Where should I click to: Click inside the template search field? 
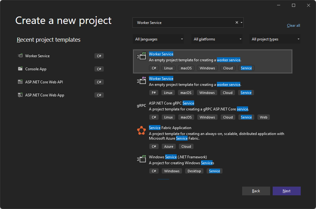(x=184, y=23)
